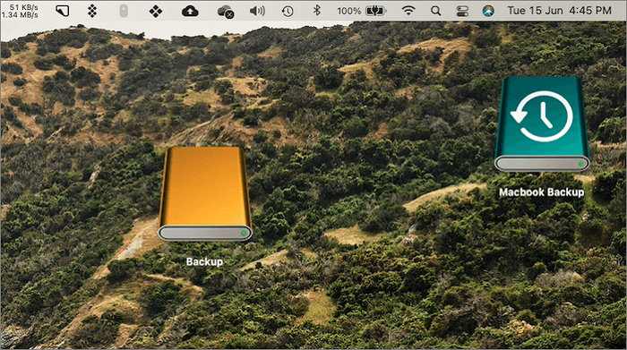Image resolution: width=627 pixels, height=350 pixels.
Task: Open the tag-shaped menu bar icon
Action: pos(62,11)
